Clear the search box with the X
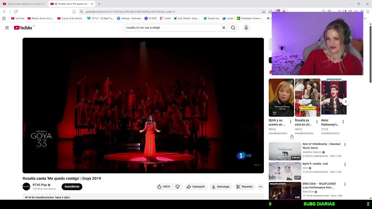The image size is (372, 209). (224, 28)
